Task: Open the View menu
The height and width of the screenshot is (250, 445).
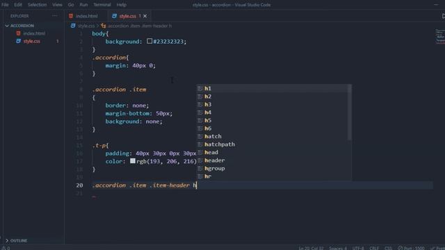Action: point(57,5)
